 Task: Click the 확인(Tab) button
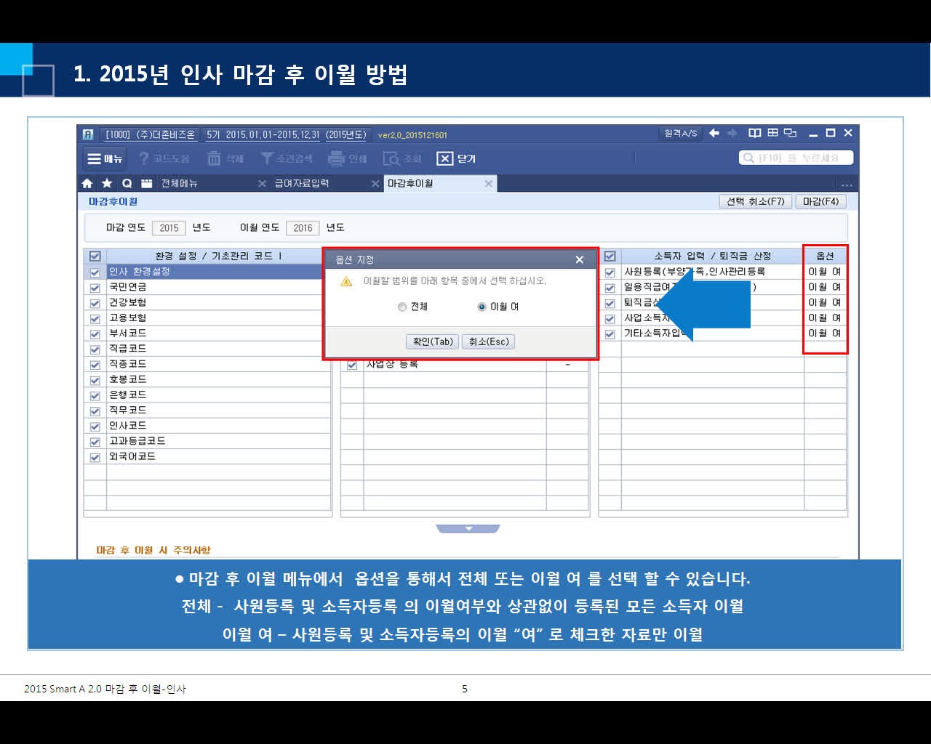433,341
